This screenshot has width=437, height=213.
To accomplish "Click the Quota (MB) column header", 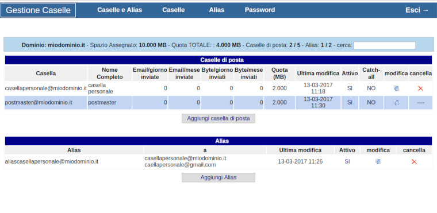I will [279, 73].
